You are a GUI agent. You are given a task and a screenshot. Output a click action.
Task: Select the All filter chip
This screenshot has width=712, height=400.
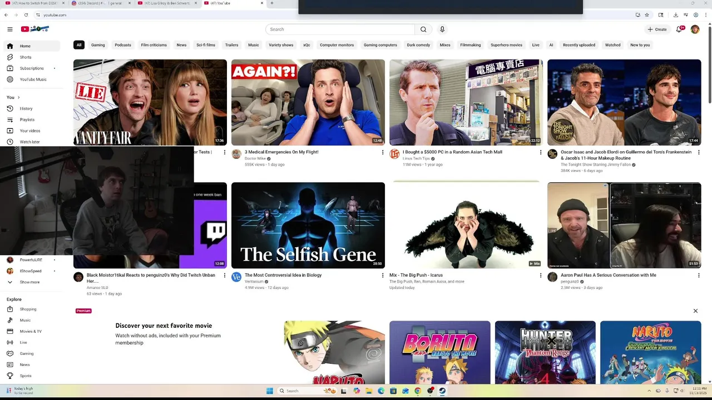click(x=79, y=45)
